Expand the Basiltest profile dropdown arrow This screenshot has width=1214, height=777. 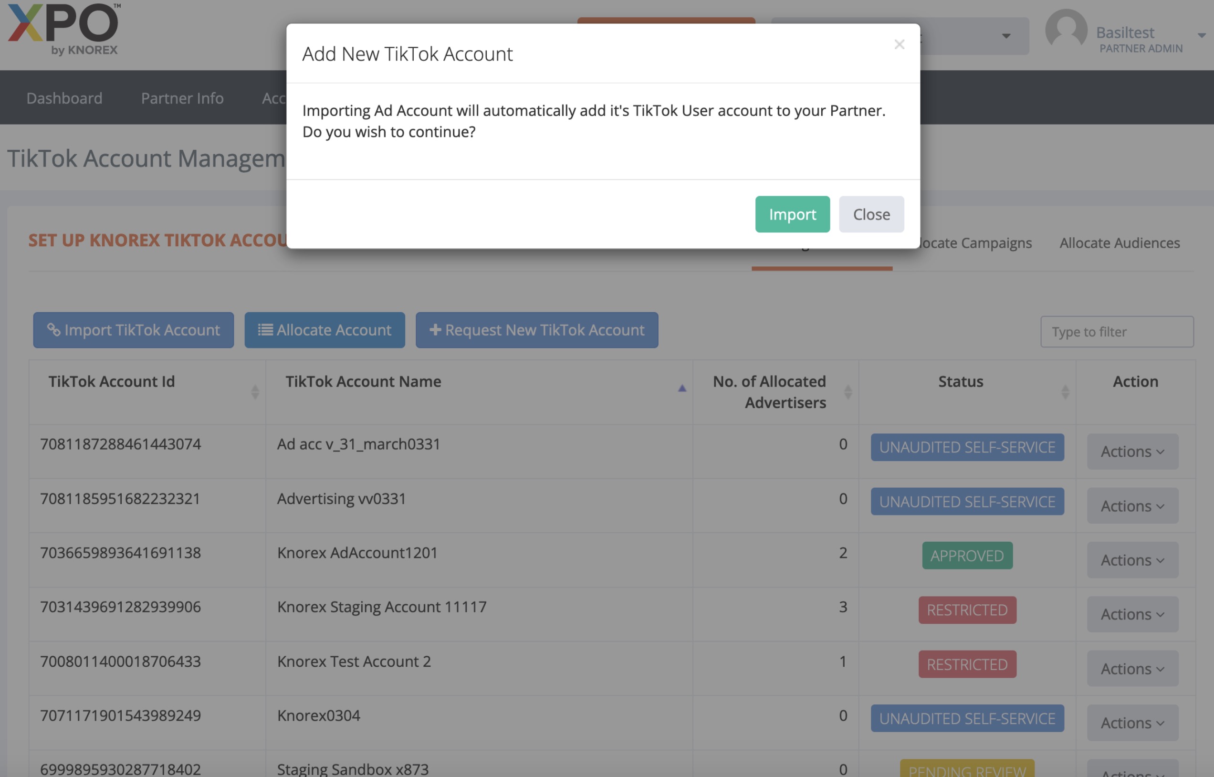pyautogui.click(x=1202, y=35)
